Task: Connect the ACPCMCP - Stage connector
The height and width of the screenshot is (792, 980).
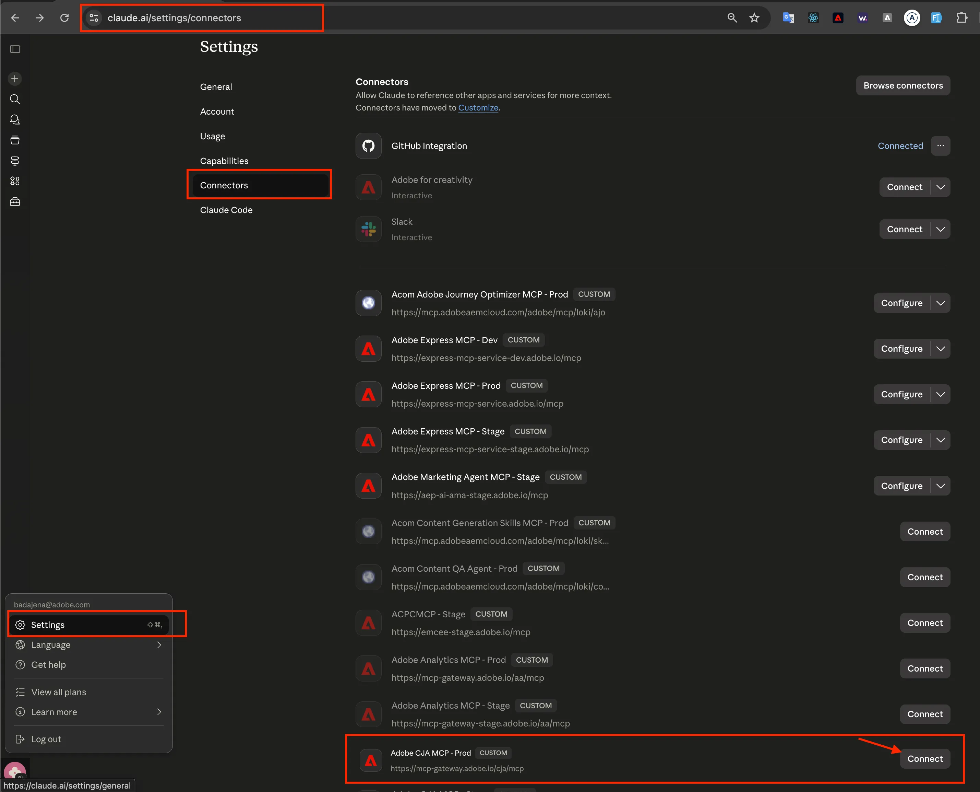Action: point(925,623)
